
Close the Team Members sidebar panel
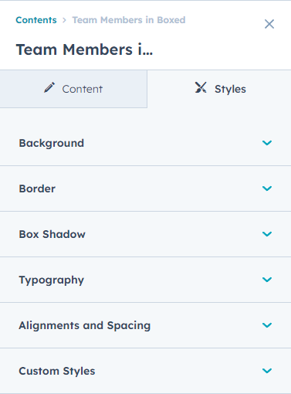pyautogui.click(x=269, y=24)
